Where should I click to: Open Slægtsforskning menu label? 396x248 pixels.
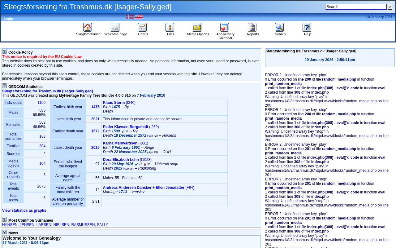pyautogui.click(x=88, y=34)
